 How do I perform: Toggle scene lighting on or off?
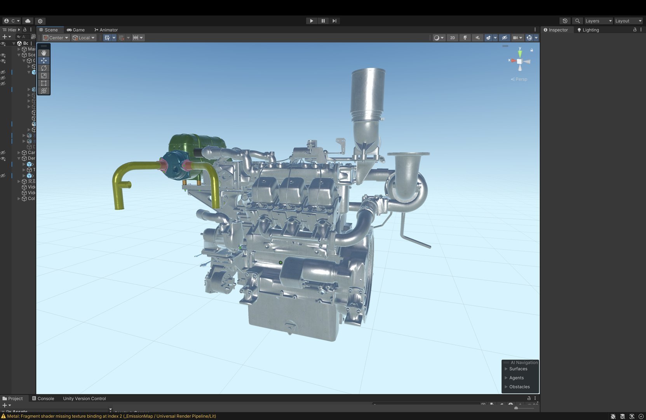pyautogui.click(x=465, y=38)
